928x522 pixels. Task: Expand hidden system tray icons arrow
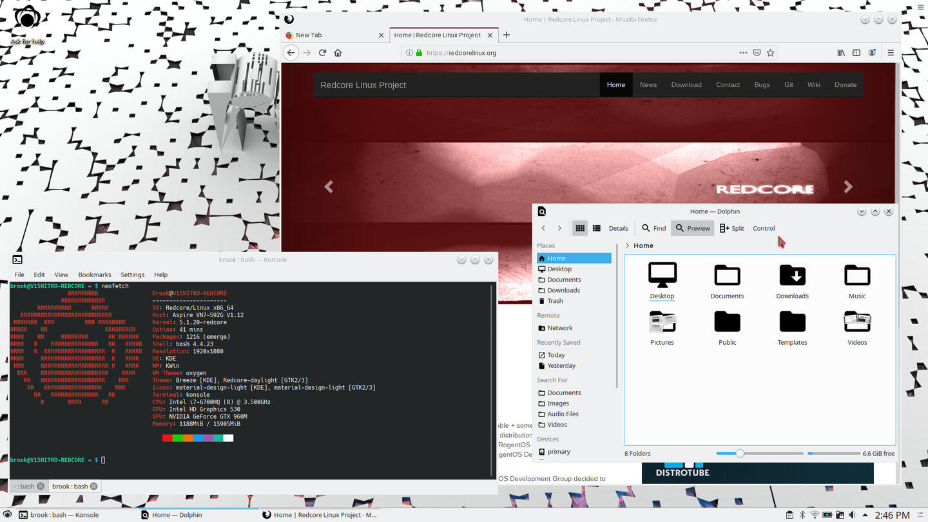click(865, 515)
